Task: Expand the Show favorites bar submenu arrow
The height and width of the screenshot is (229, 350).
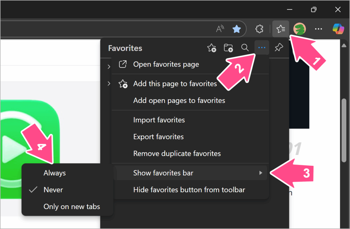Action: (261, 173)
